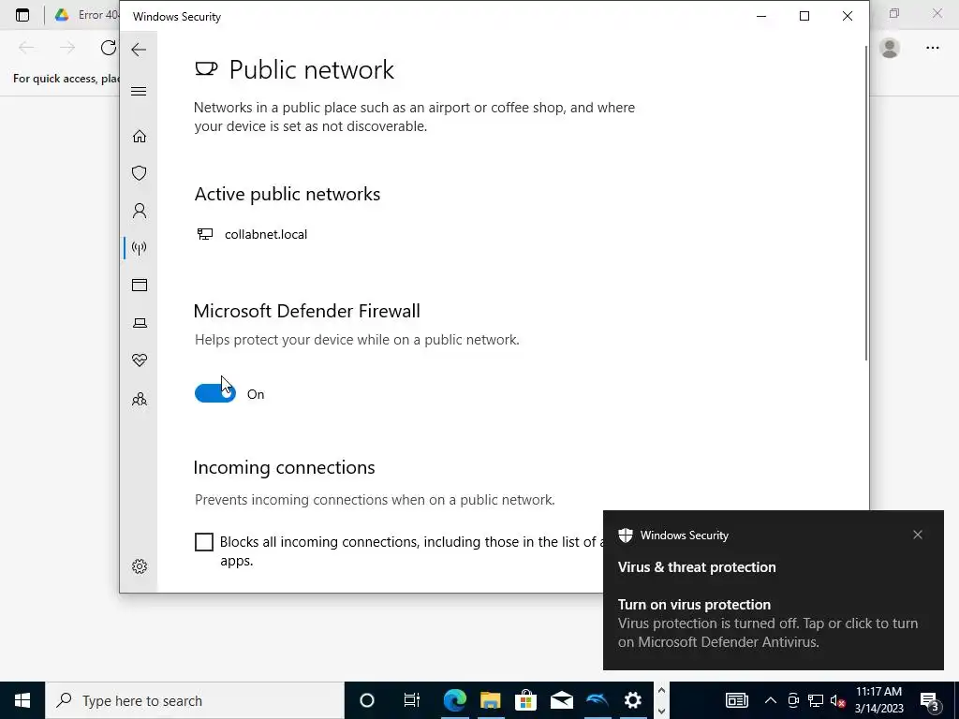This screenshot has width=959, height=719.
Task: Open the Action Center notifications icon
Action: tap(930, 701)
